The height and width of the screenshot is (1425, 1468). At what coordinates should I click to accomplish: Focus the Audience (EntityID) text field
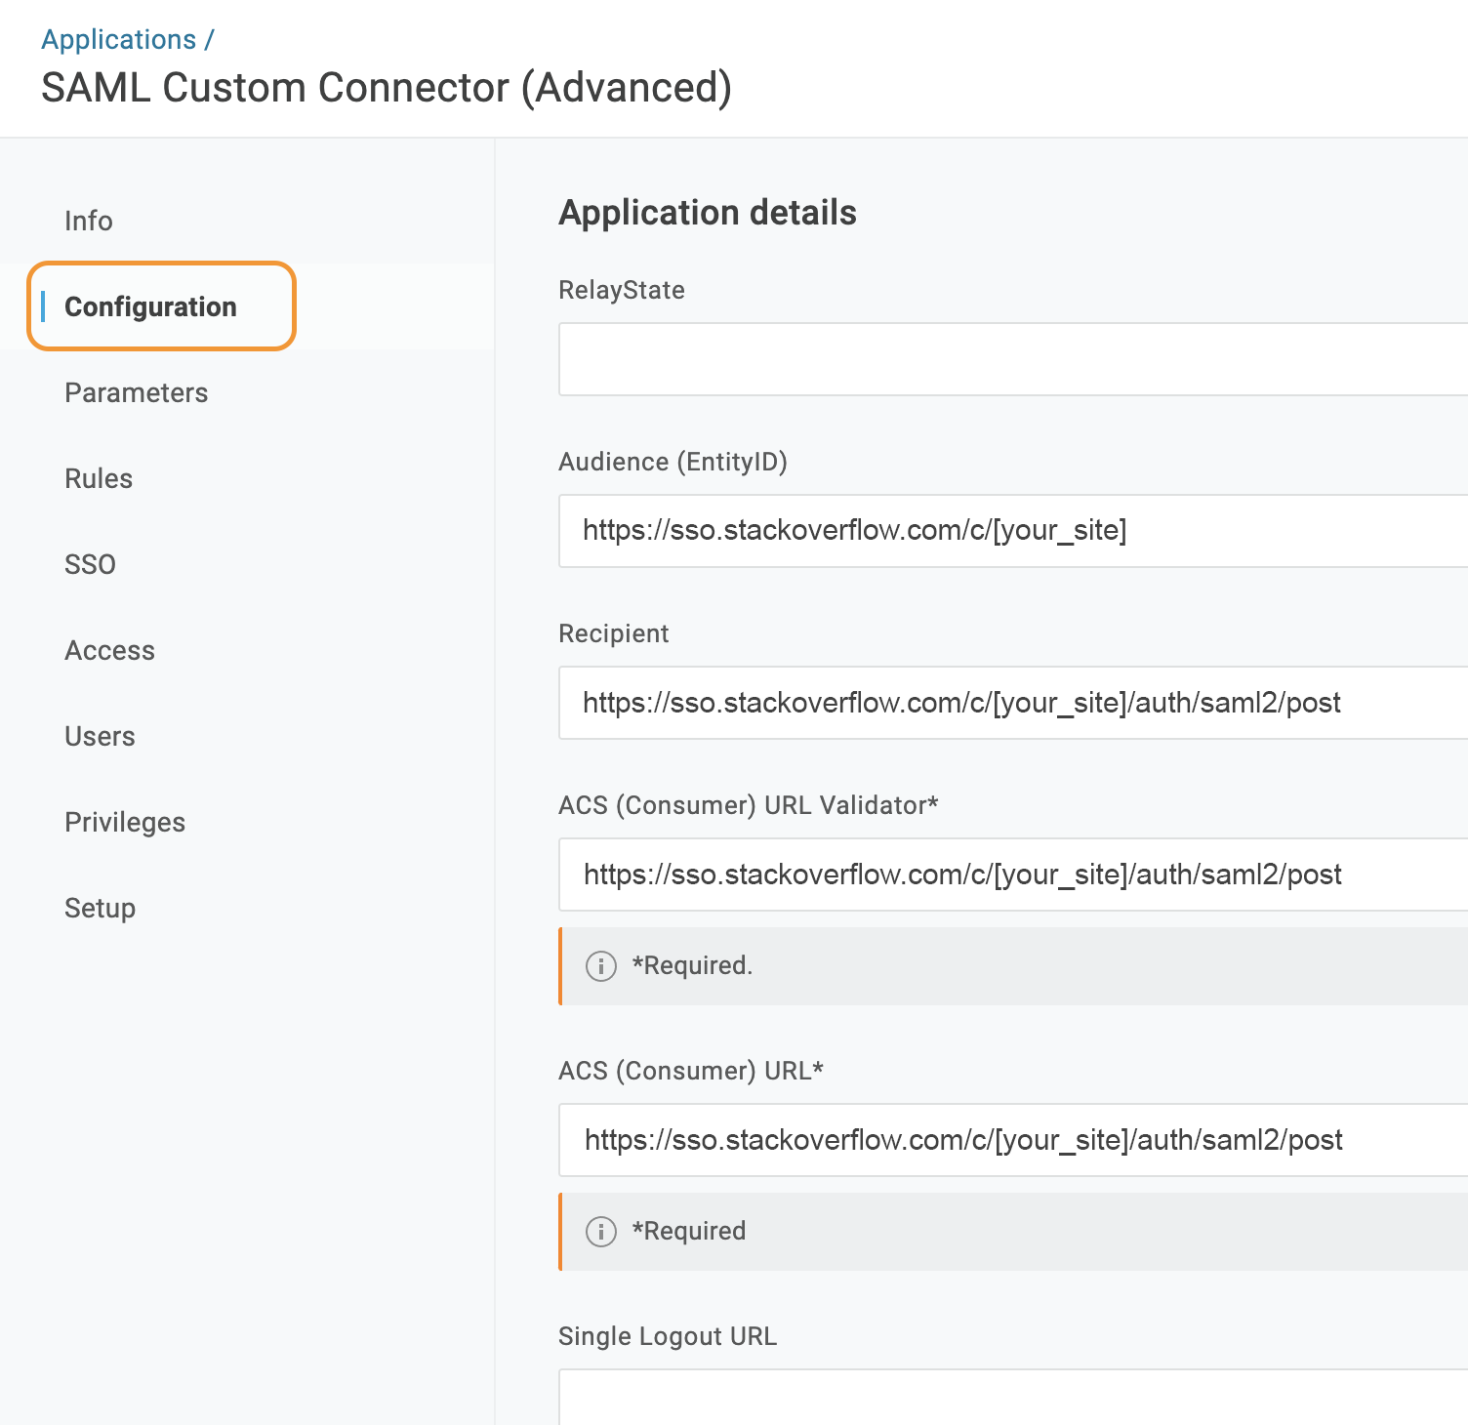[x=1011, y=531]
